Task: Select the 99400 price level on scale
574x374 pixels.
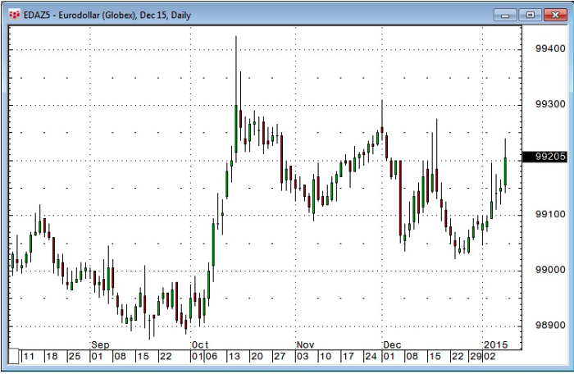Action: (x=549, y=49)
